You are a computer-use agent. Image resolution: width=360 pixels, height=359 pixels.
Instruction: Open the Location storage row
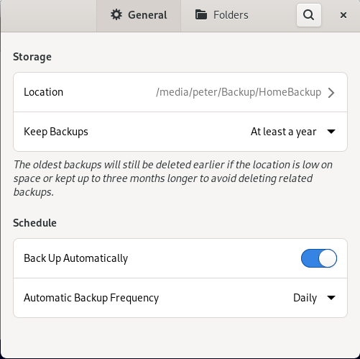tap(180, 92)
